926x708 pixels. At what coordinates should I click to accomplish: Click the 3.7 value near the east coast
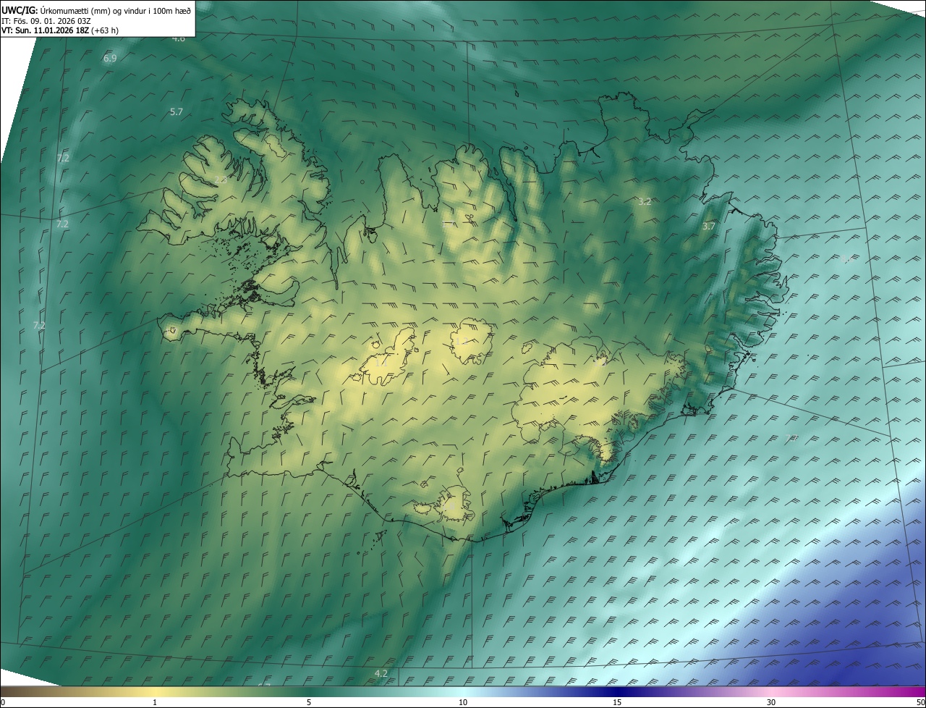[709, 226]
